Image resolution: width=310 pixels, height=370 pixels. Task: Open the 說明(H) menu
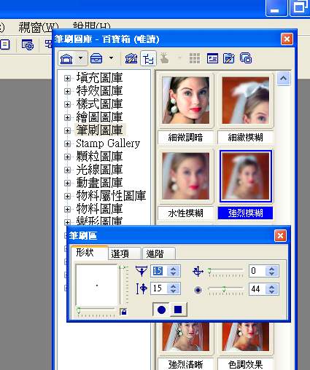pos(92,25)
